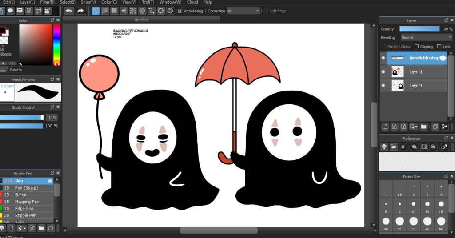Viewport: 455px width, 238px height.
Task: Click the dotted circle icon beside the snap tools
Action: (160, 11)
